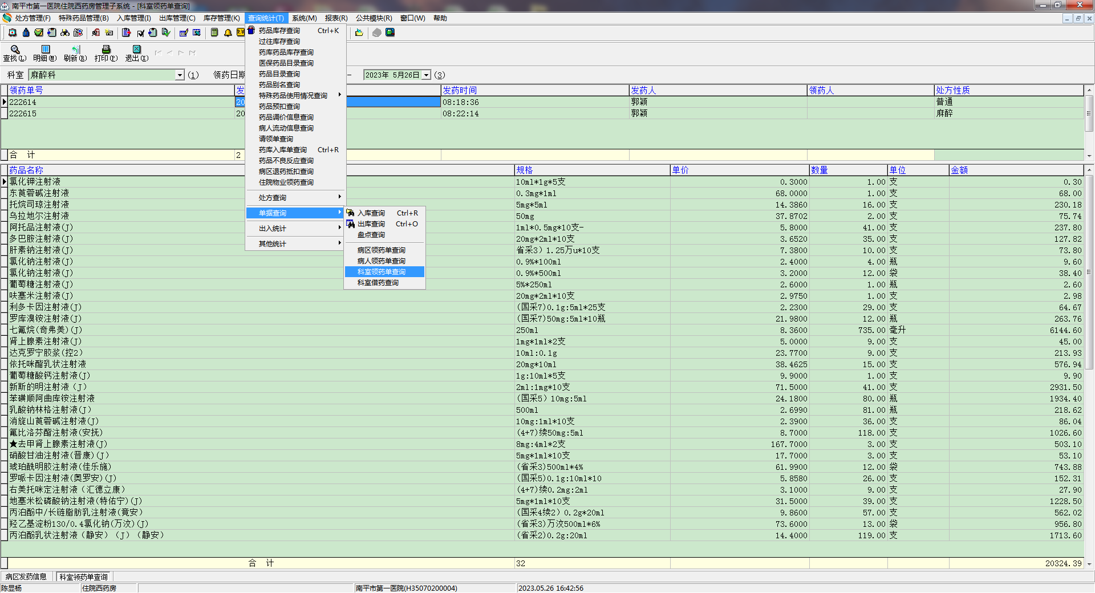Click the green calculator toolbar icon
This screenshot has width=1095, height=593.
pos(214,33)
